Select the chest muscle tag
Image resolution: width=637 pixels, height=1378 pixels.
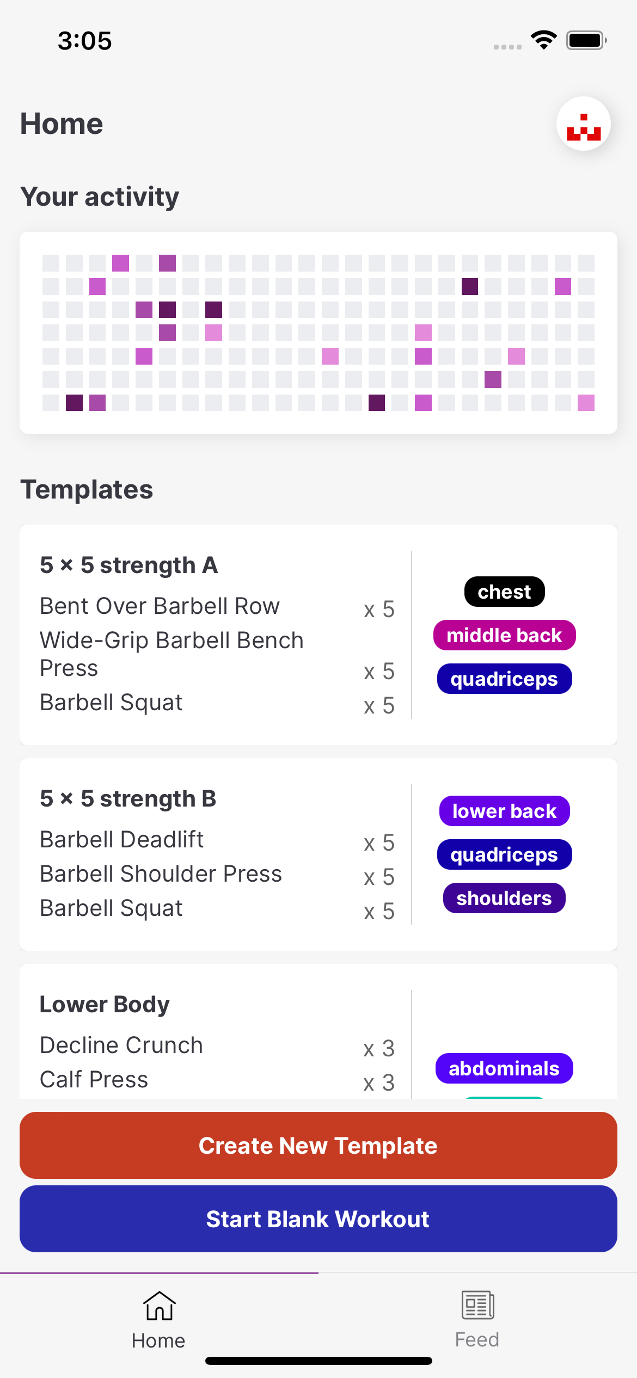pos(504,592)
